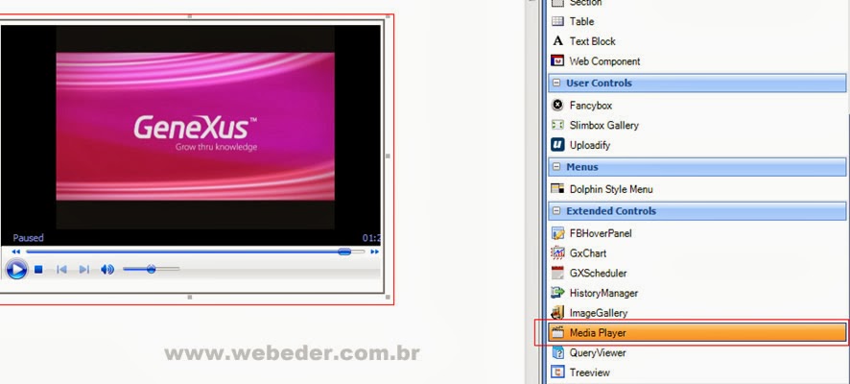
Task: Click the rewind double-arrow icon
Action: pos(16,252)
